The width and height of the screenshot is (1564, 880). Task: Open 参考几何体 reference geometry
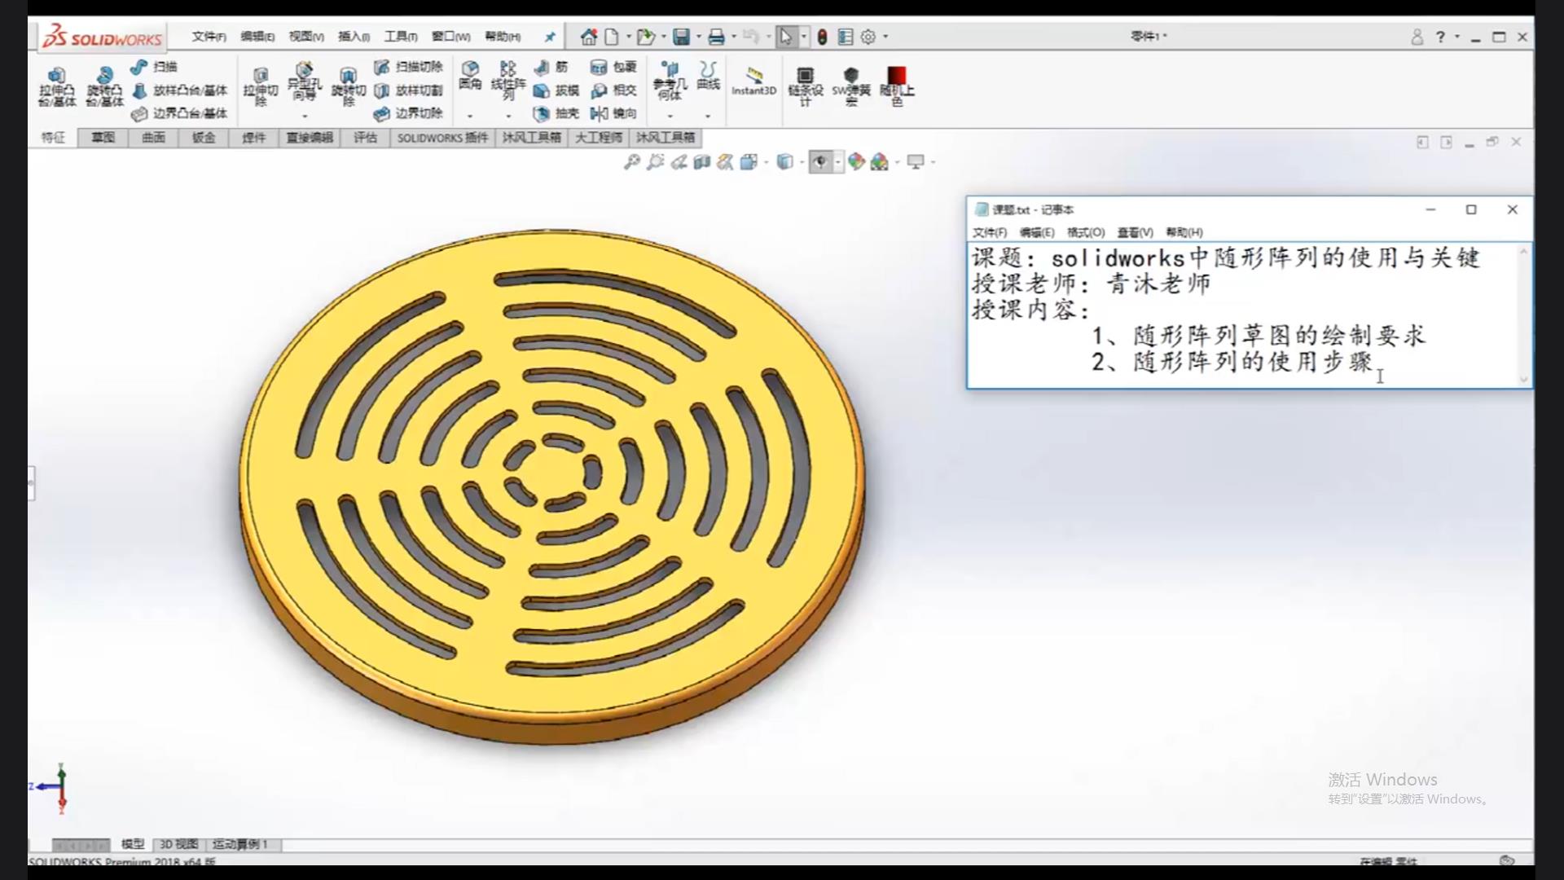click(670, 80)
